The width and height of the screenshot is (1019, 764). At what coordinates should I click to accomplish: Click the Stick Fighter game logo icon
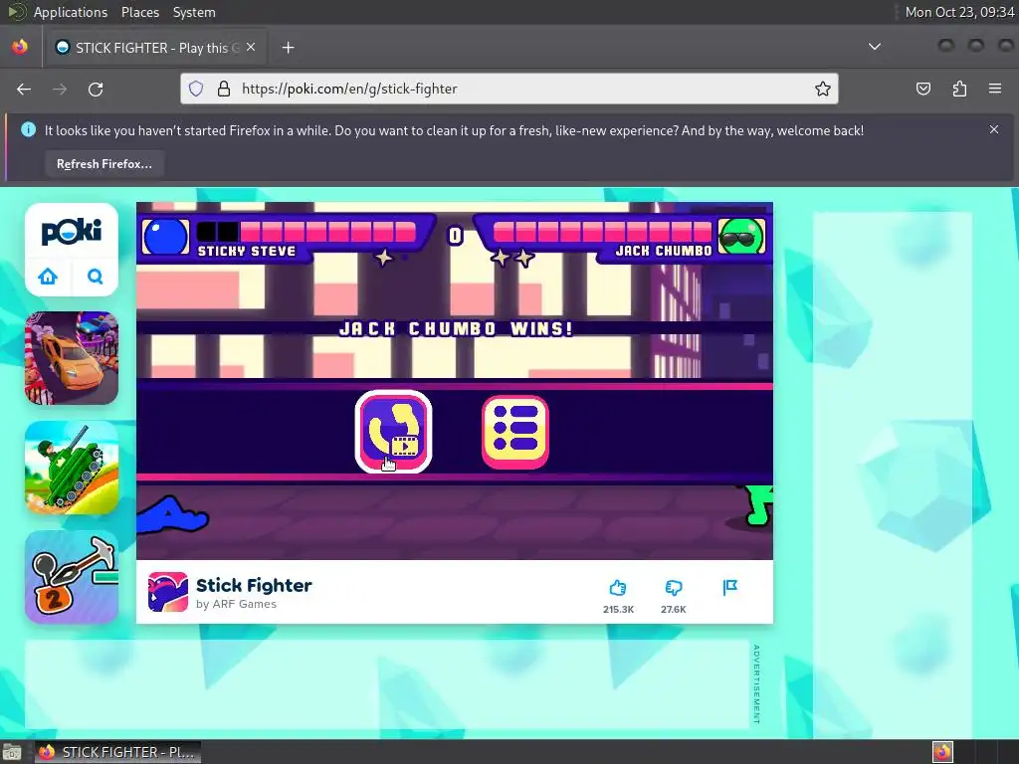(167, 592)
